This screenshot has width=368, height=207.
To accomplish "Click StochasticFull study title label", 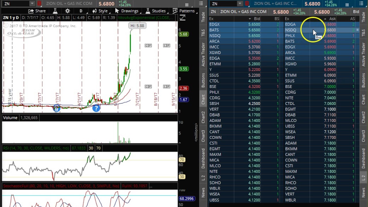I will 61,186.
